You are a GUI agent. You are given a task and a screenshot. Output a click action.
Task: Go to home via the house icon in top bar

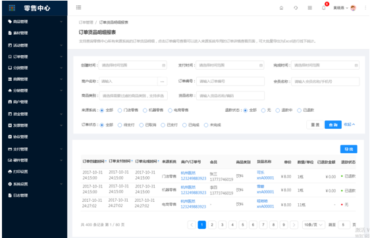(x=281, y=8)
